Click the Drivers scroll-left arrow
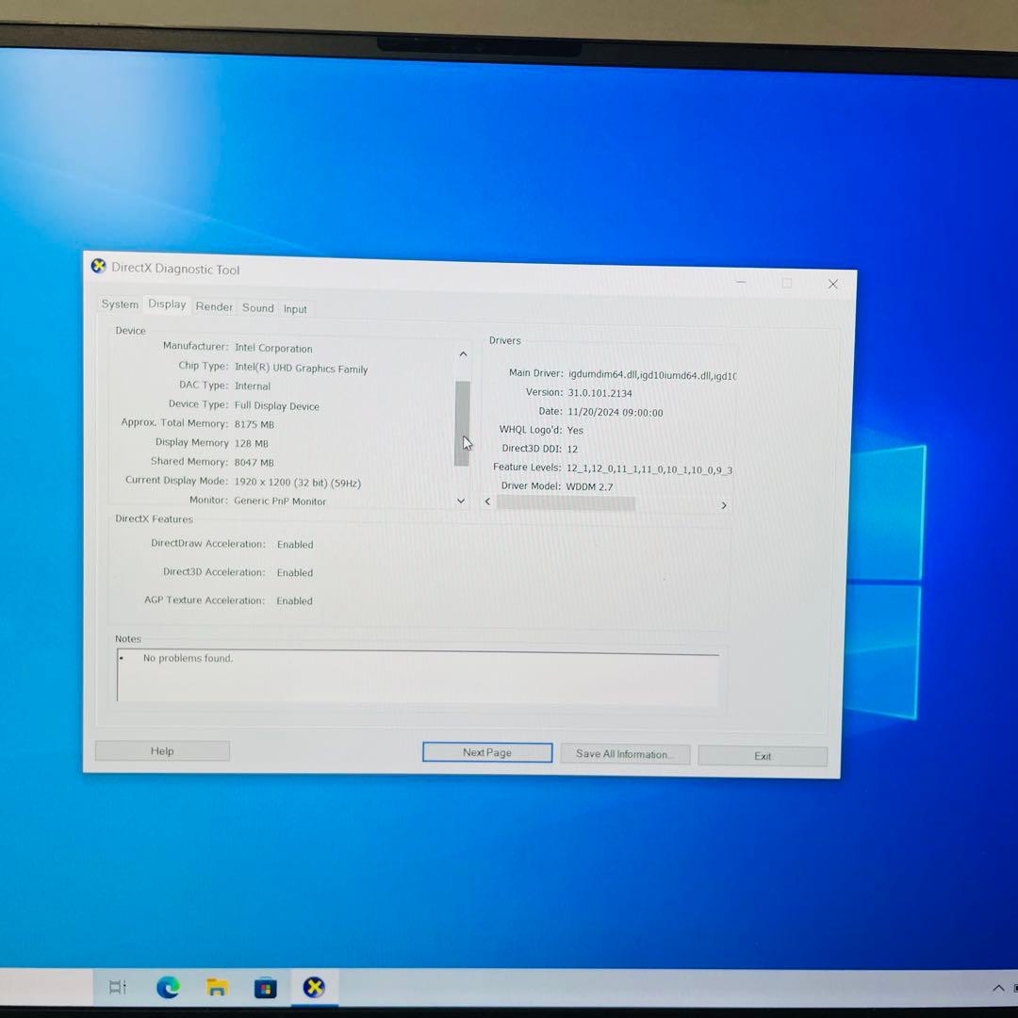The height and width of the screenshot is (1018, 1018). (x=487, y=501)
